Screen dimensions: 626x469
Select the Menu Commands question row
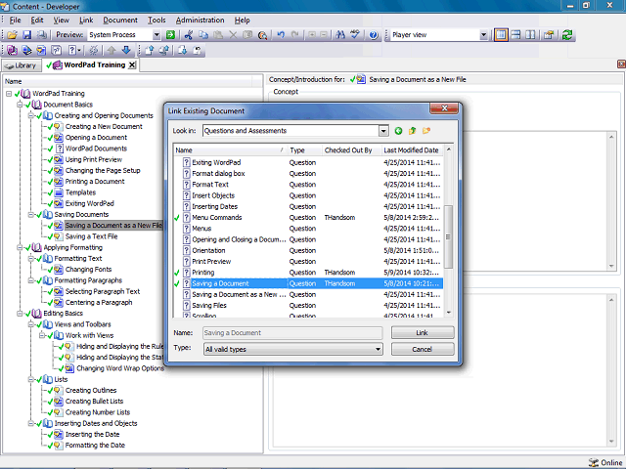point(309,218)
